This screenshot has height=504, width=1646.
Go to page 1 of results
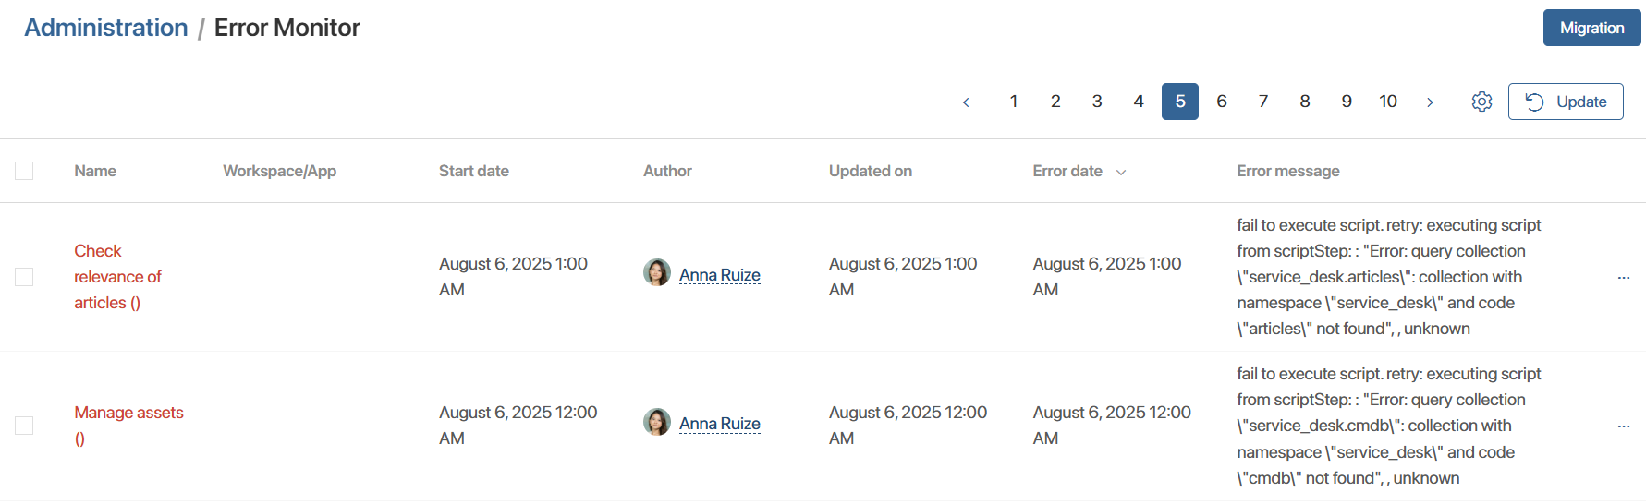[1014, 102]
